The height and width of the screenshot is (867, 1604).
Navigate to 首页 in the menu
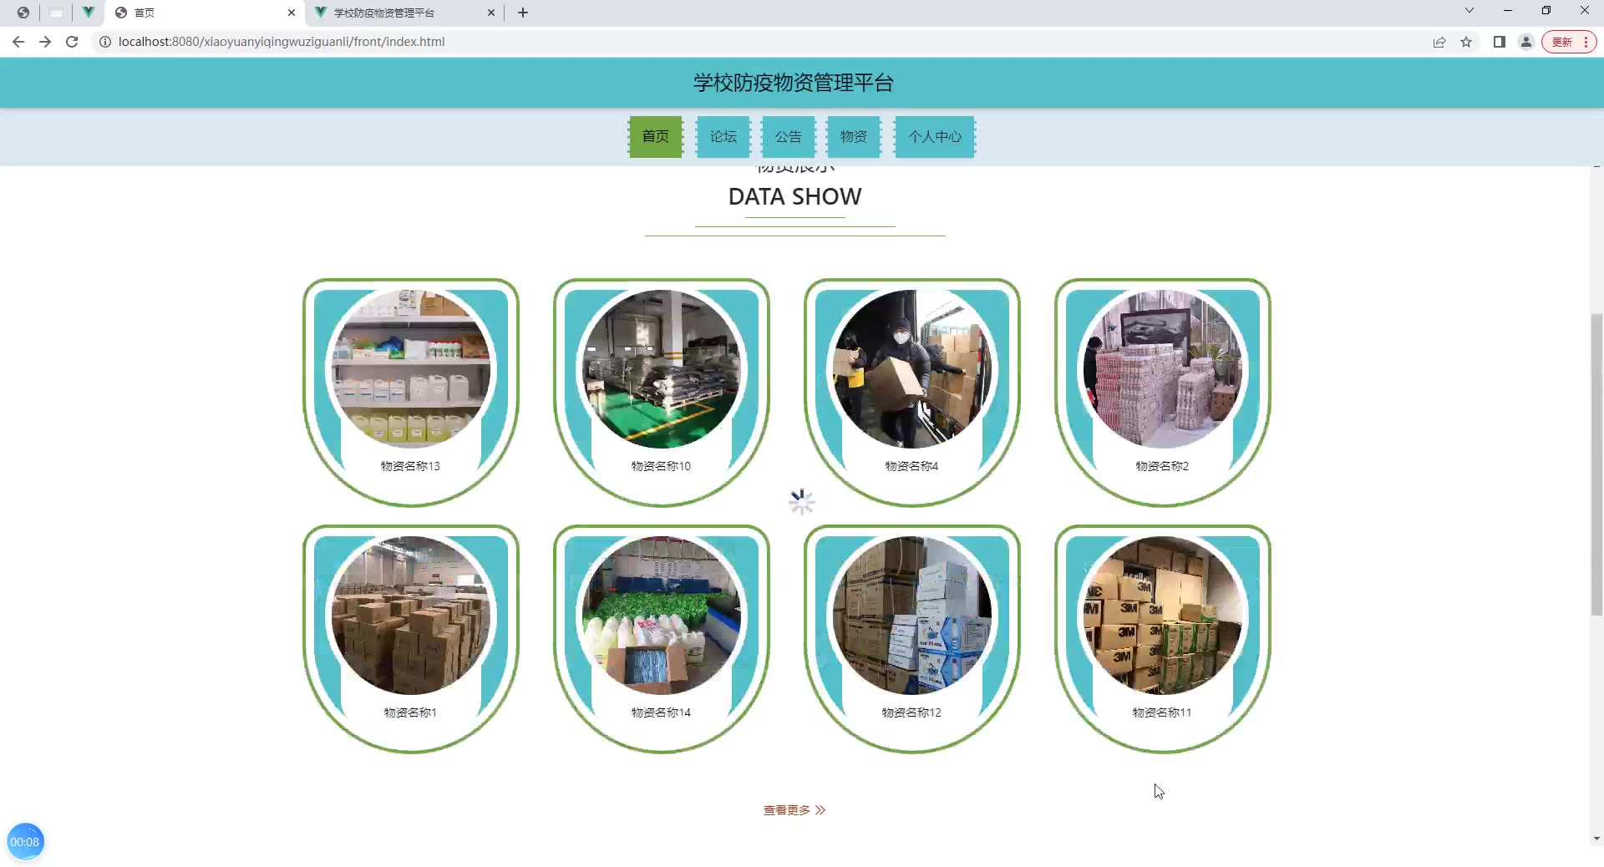(x=656, y=137)
